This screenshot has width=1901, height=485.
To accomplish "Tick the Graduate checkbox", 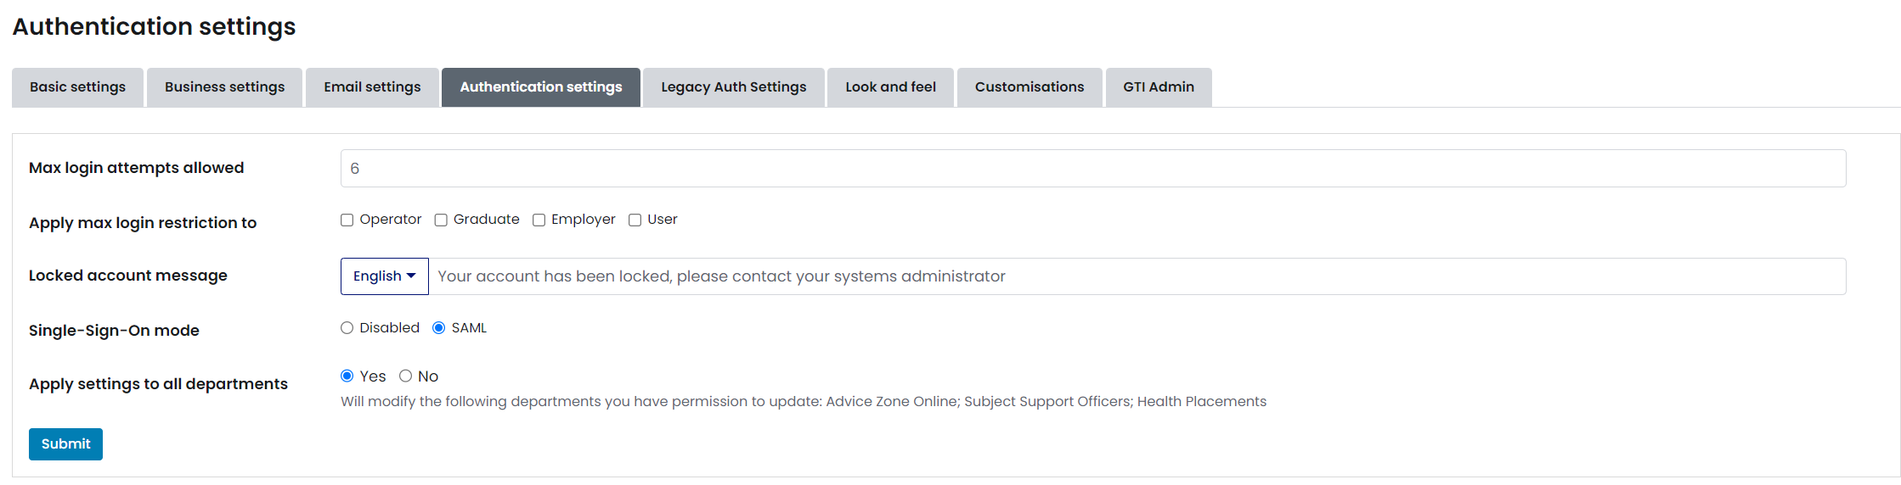I will coord(441,220).
